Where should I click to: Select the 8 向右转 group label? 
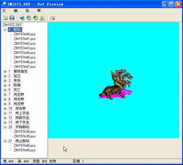click(x=16, y=99)
